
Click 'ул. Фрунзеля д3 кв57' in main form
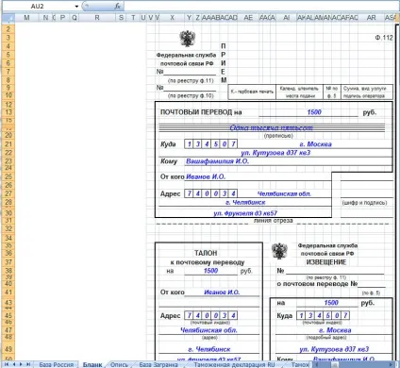(x=245, y=213)
